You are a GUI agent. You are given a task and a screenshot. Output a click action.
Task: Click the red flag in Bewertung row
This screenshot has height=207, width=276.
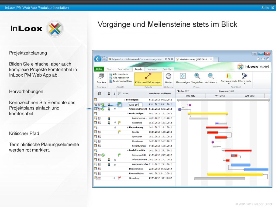coord(120,178)
